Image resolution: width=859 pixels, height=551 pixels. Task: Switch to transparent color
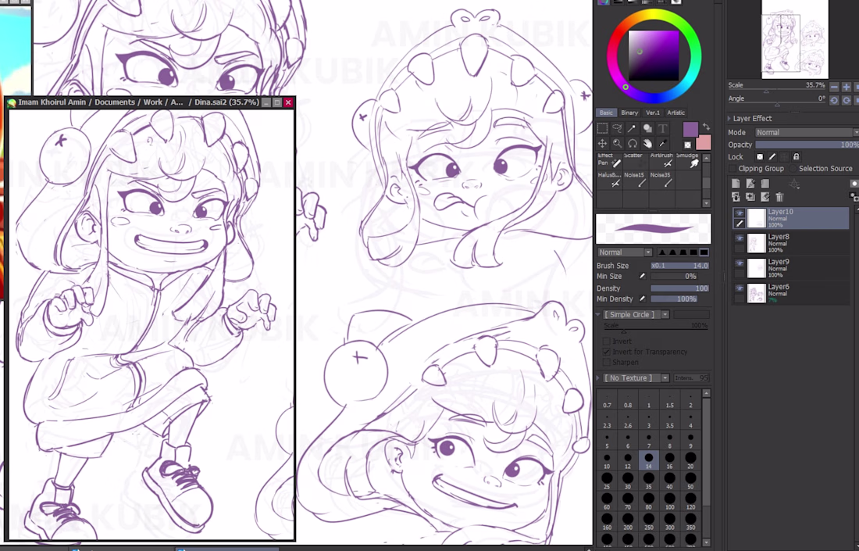(x=687, y=145)
